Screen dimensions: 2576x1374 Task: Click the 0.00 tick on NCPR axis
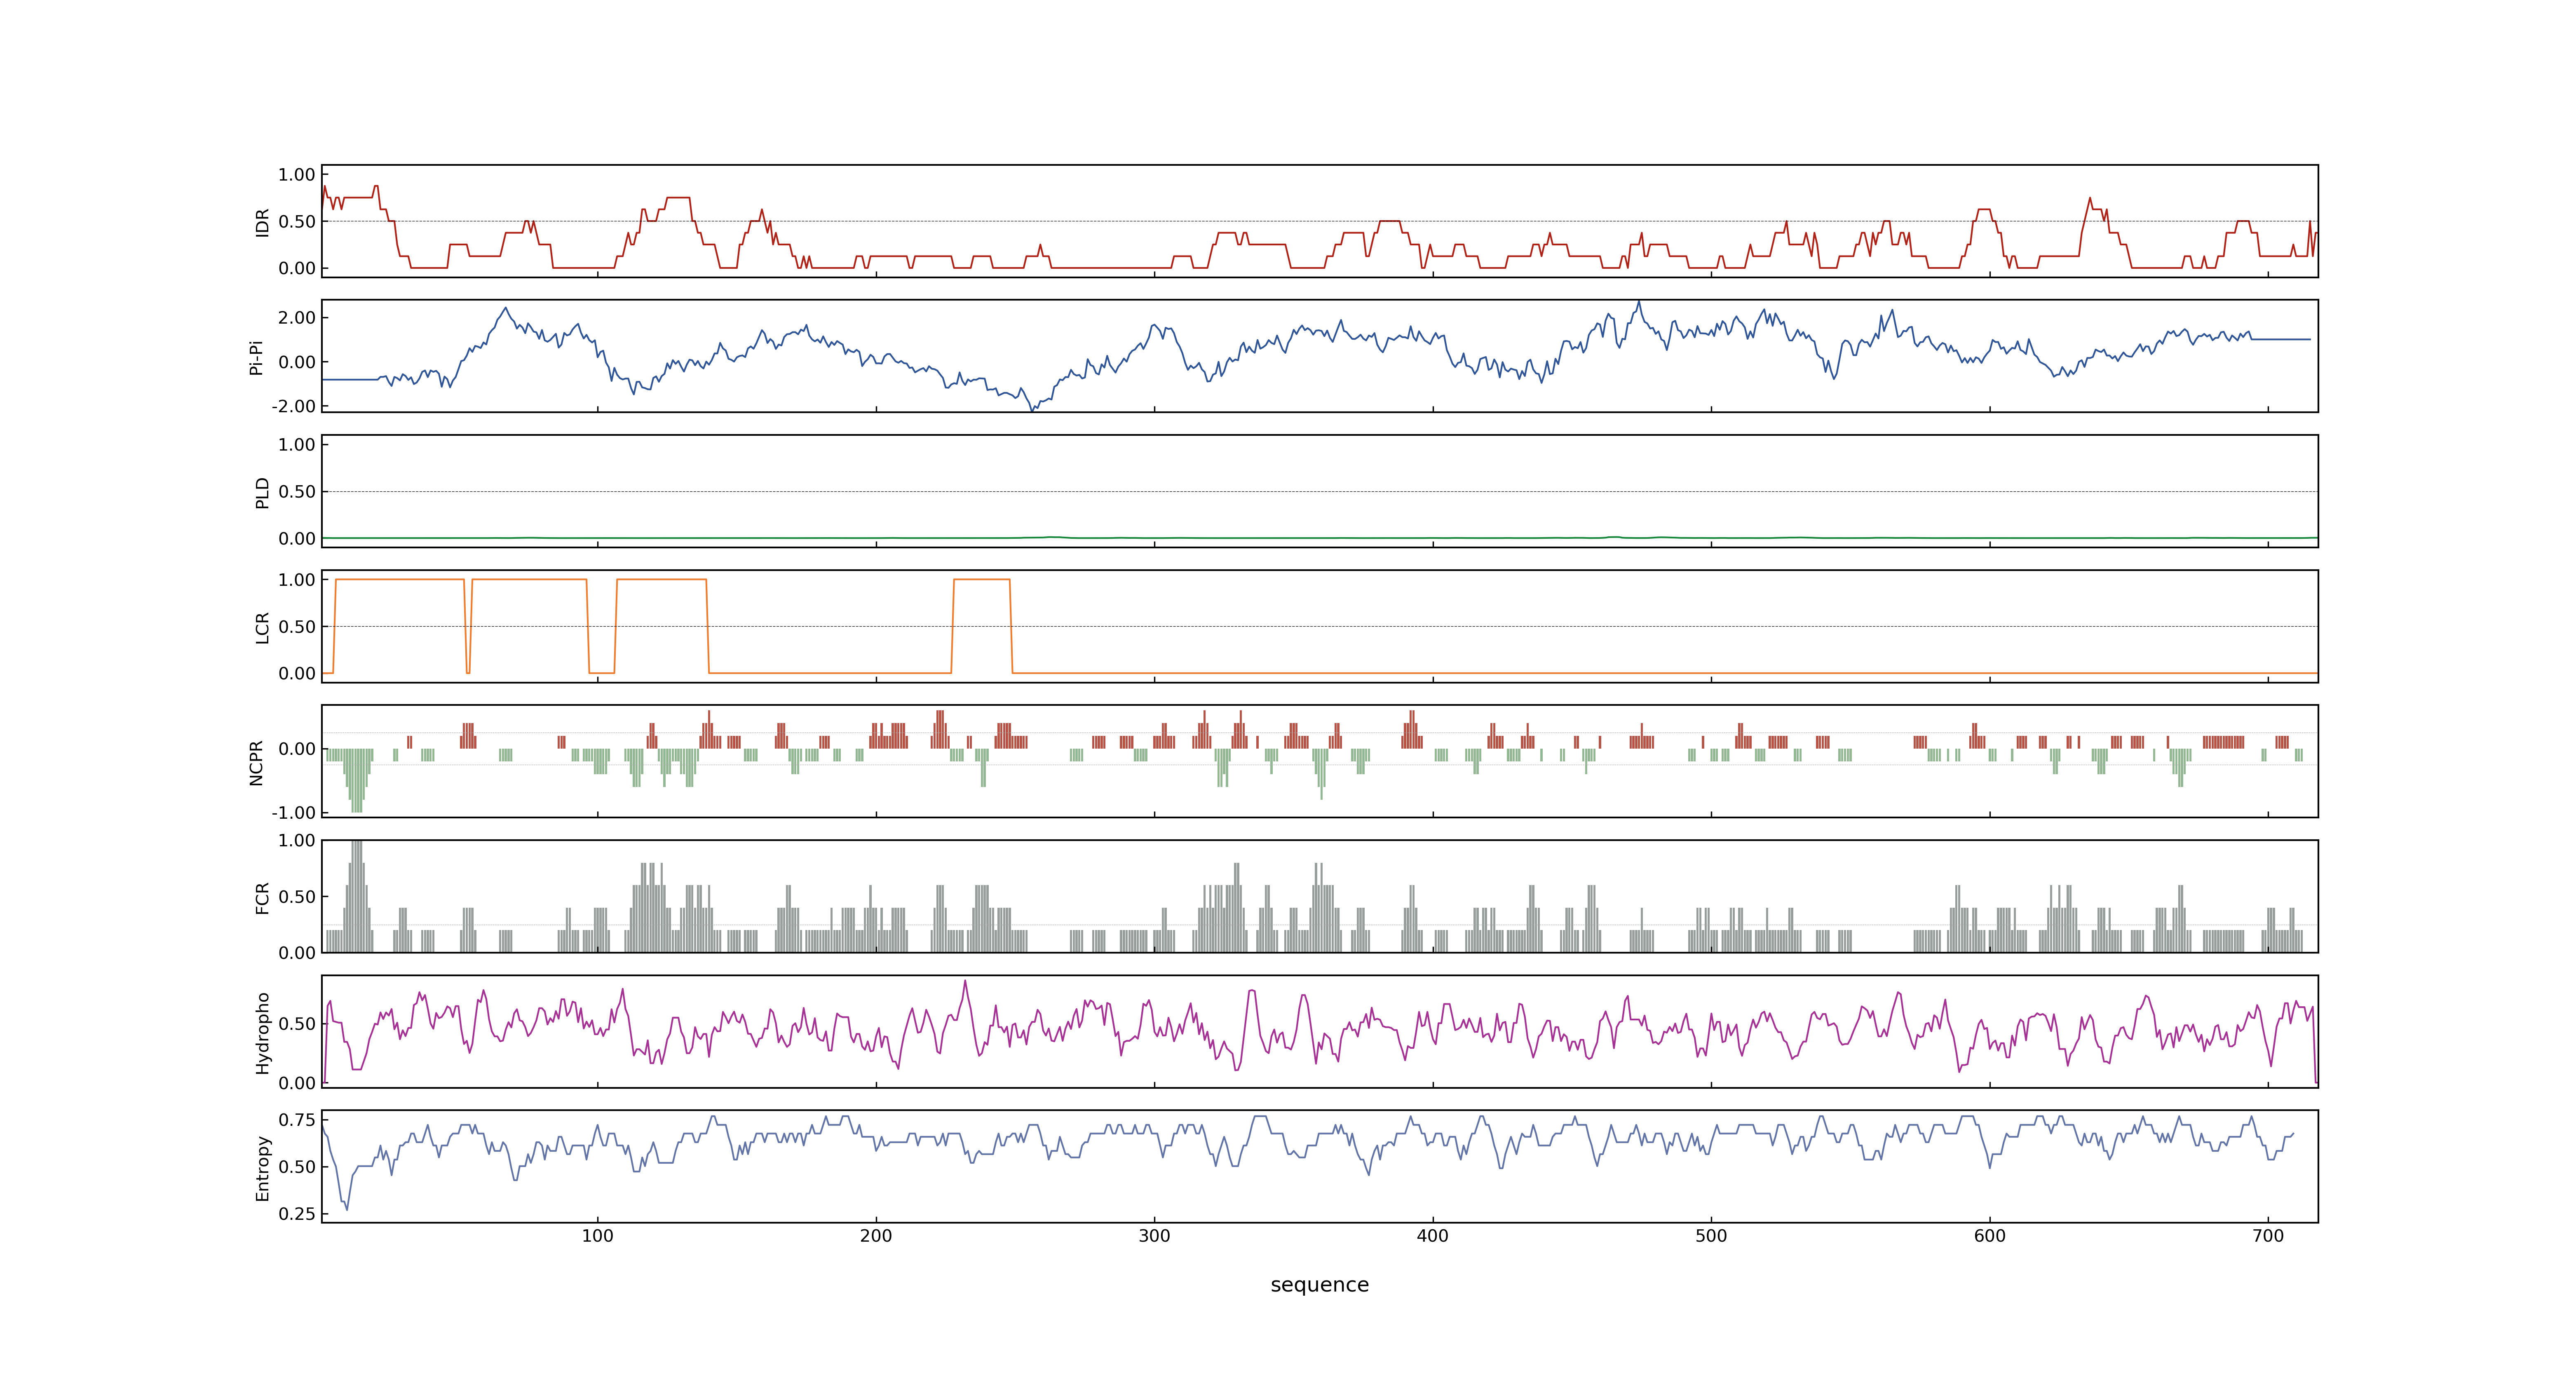pos(297,749)
